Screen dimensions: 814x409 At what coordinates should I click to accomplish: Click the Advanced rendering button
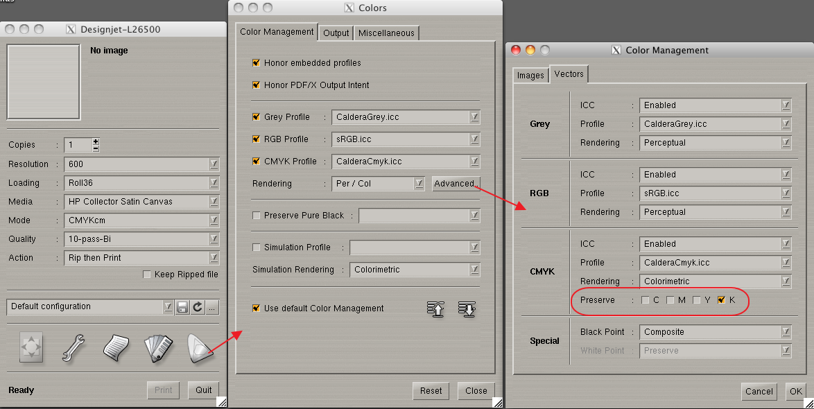pyautogui.click(x=454, y=184)
